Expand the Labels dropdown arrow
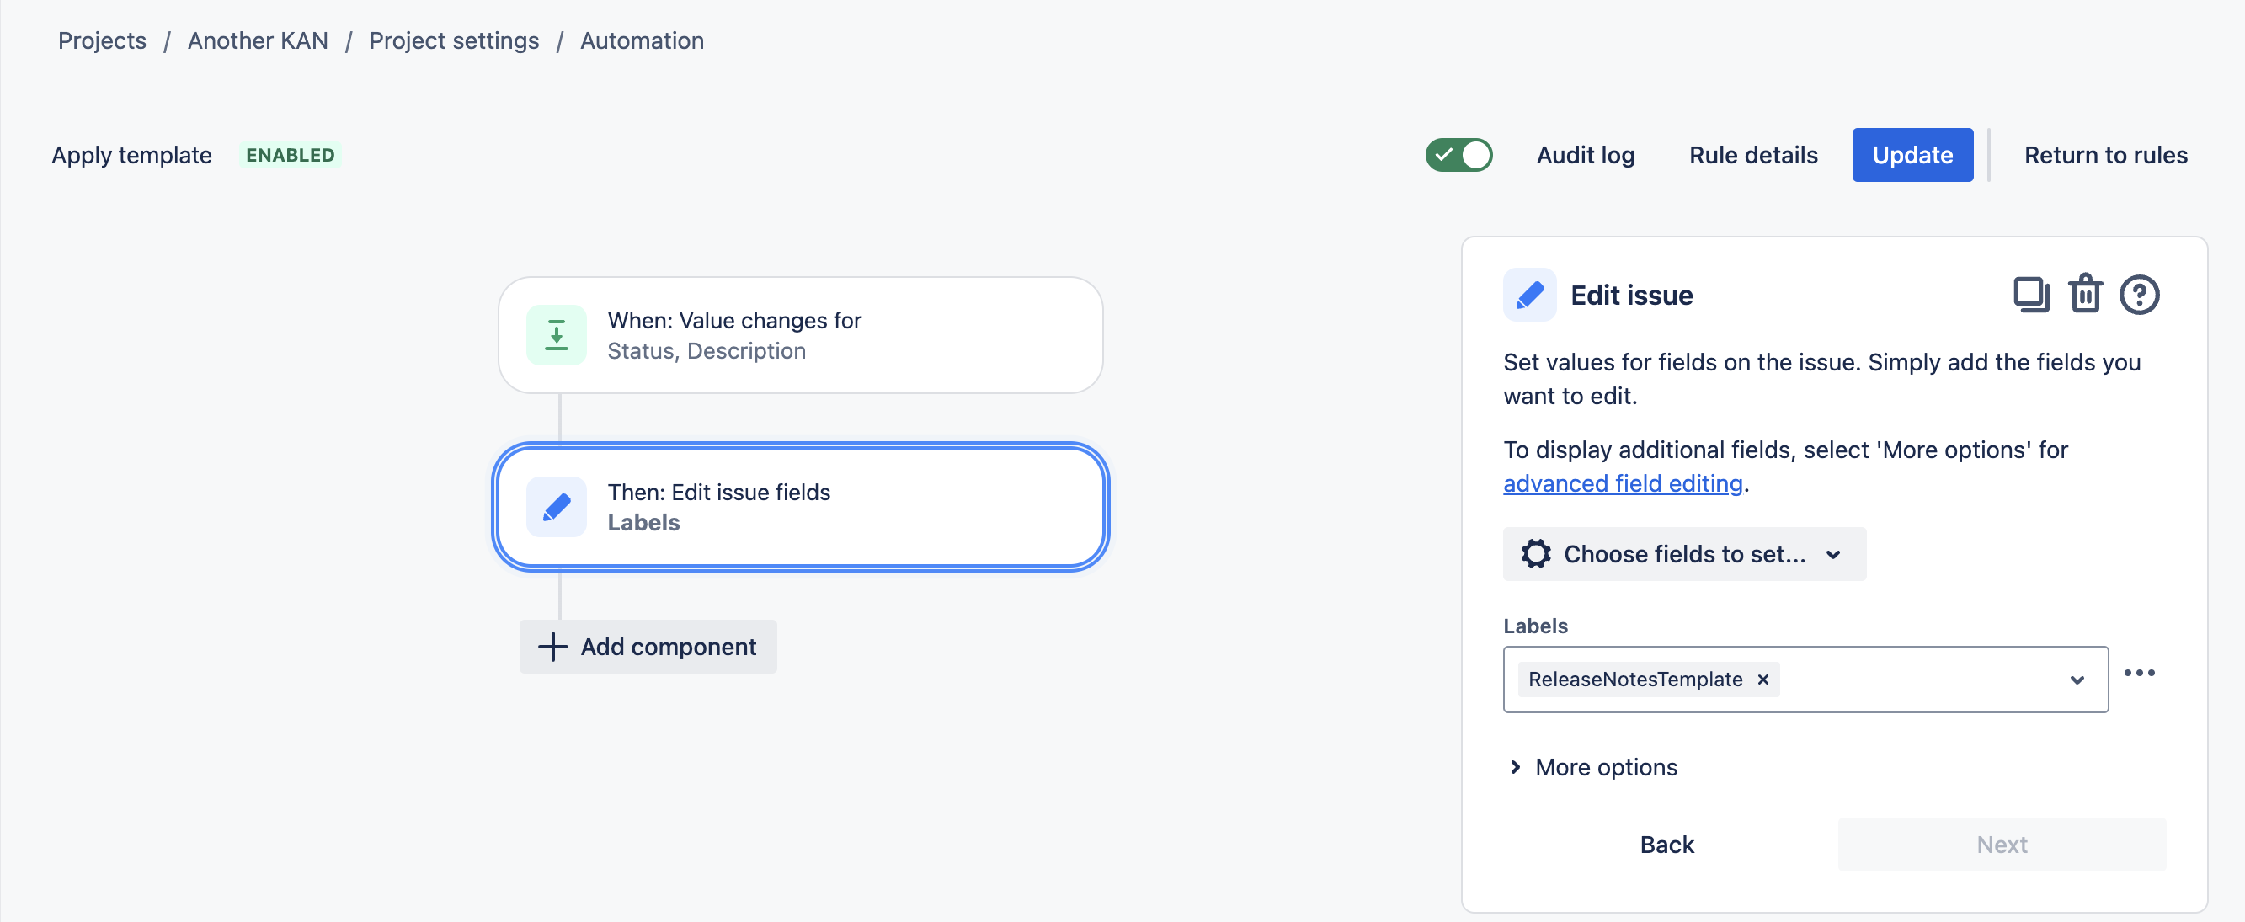The width and height of the screenshot is (2245, 922). tap(2077, 680)
